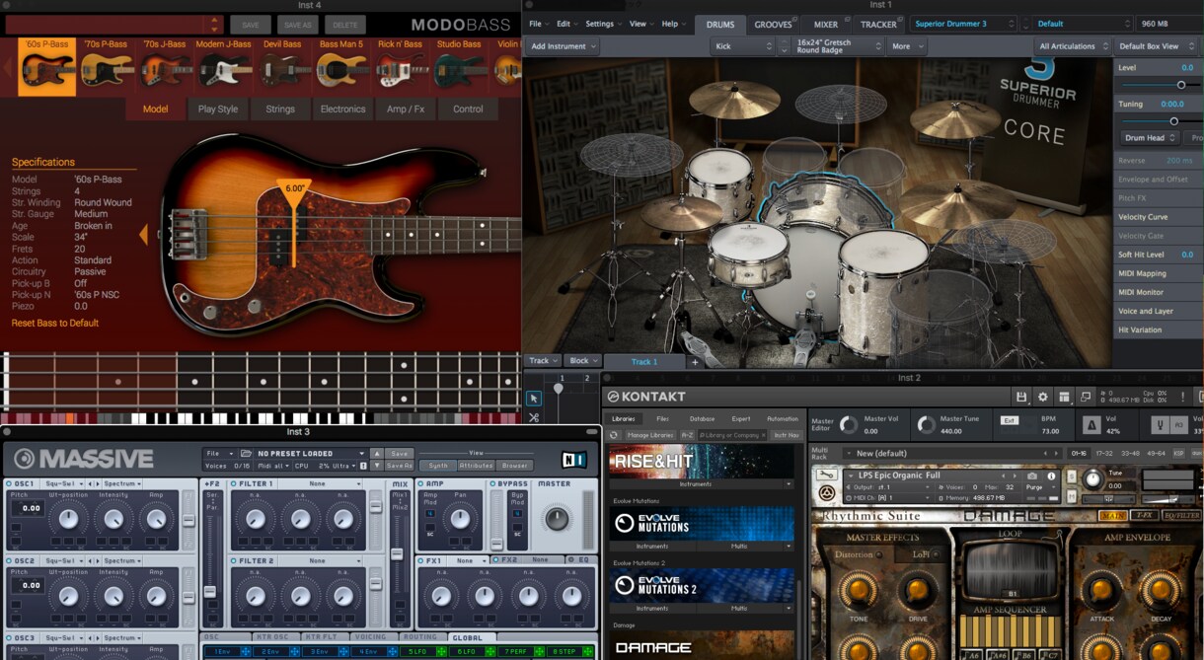
Task: Click the orange 6.00" pickup position marker
Action: pyautogui.click(x=294, y=190)
